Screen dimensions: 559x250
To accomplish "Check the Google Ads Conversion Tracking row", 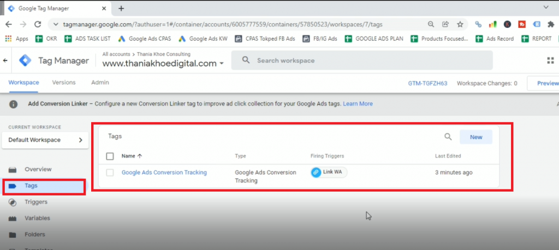I will 110,173.
